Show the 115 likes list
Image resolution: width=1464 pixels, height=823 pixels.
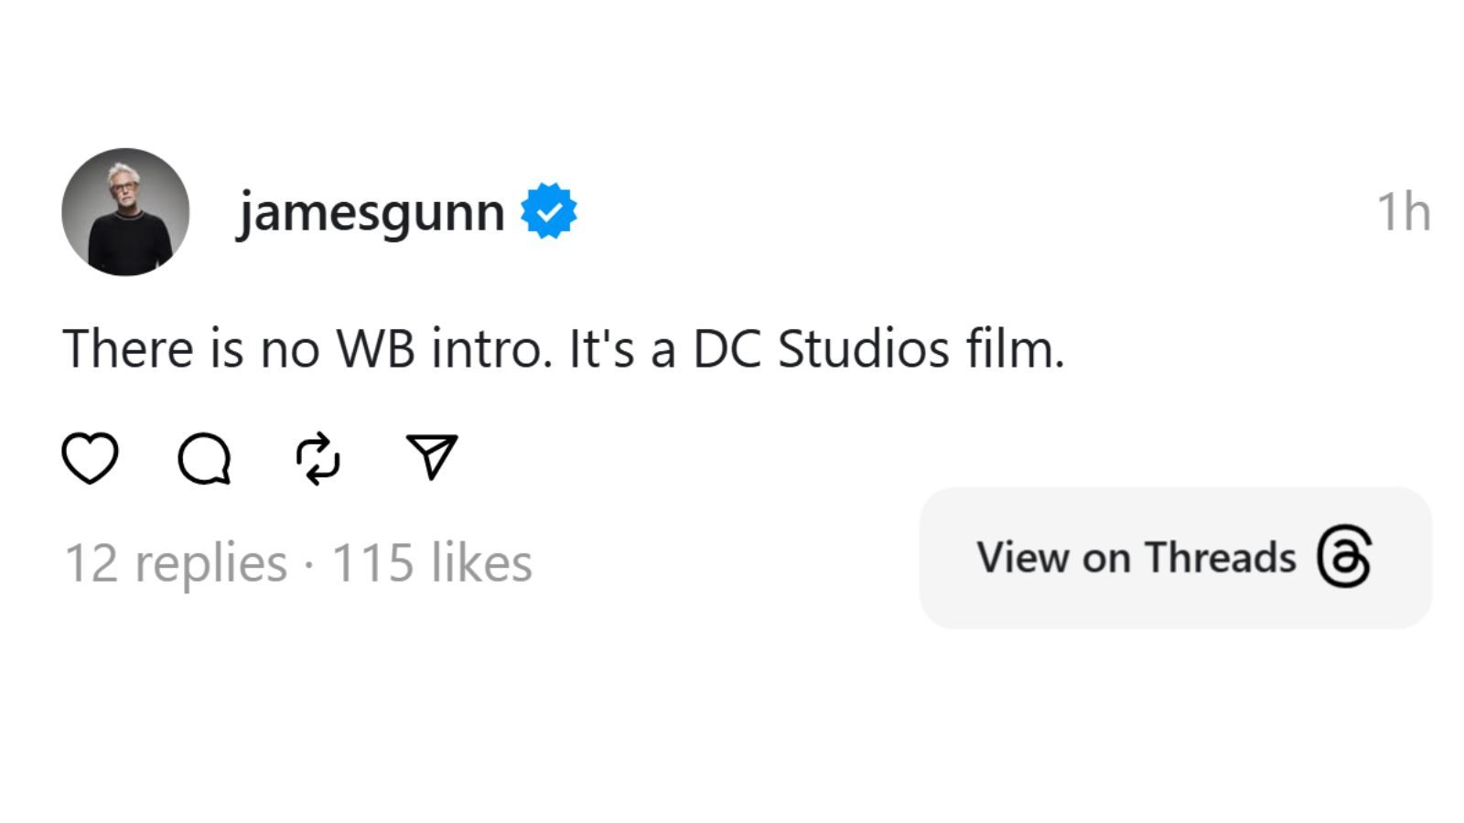(x=431, y=562)
